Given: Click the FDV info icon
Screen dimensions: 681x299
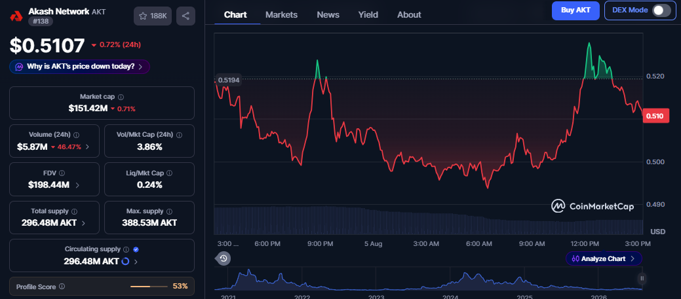Looking at the screenshot, I should (x=62, y=173).
